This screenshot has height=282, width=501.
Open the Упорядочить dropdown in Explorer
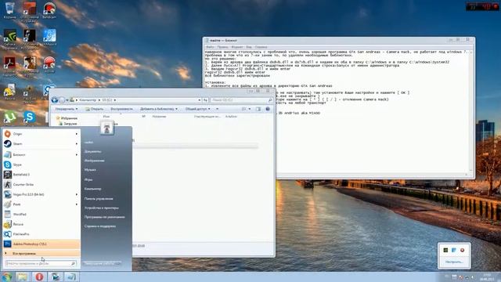tap(66, 109)
